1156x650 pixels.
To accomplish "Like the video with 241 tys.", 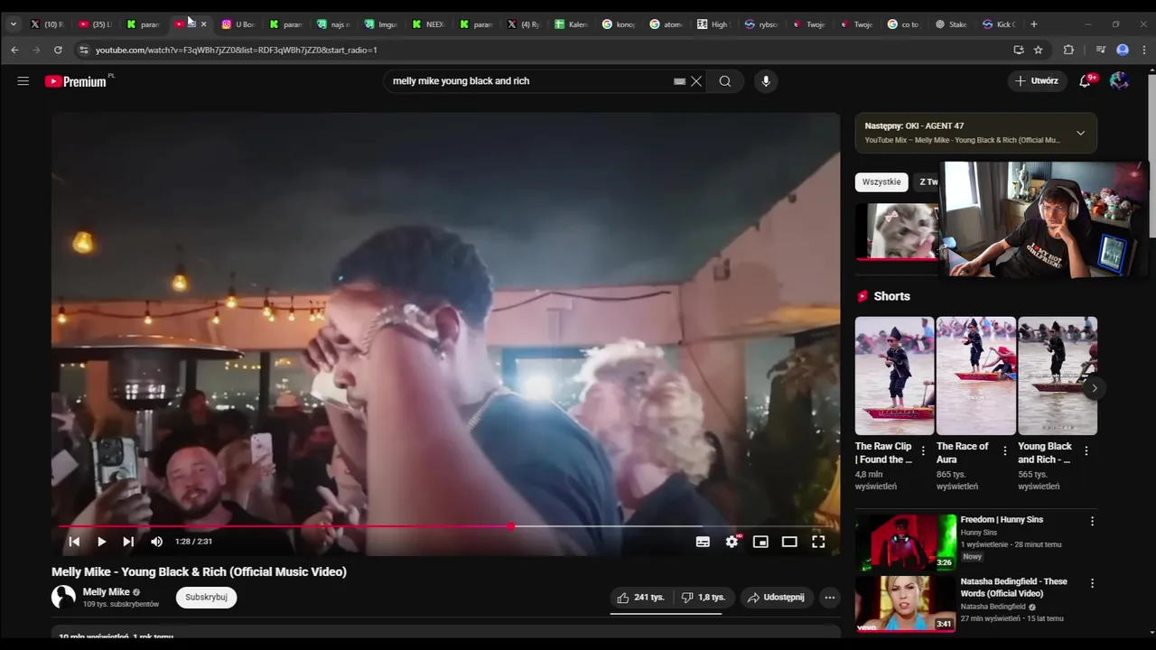I will click(x=640, y=598).
